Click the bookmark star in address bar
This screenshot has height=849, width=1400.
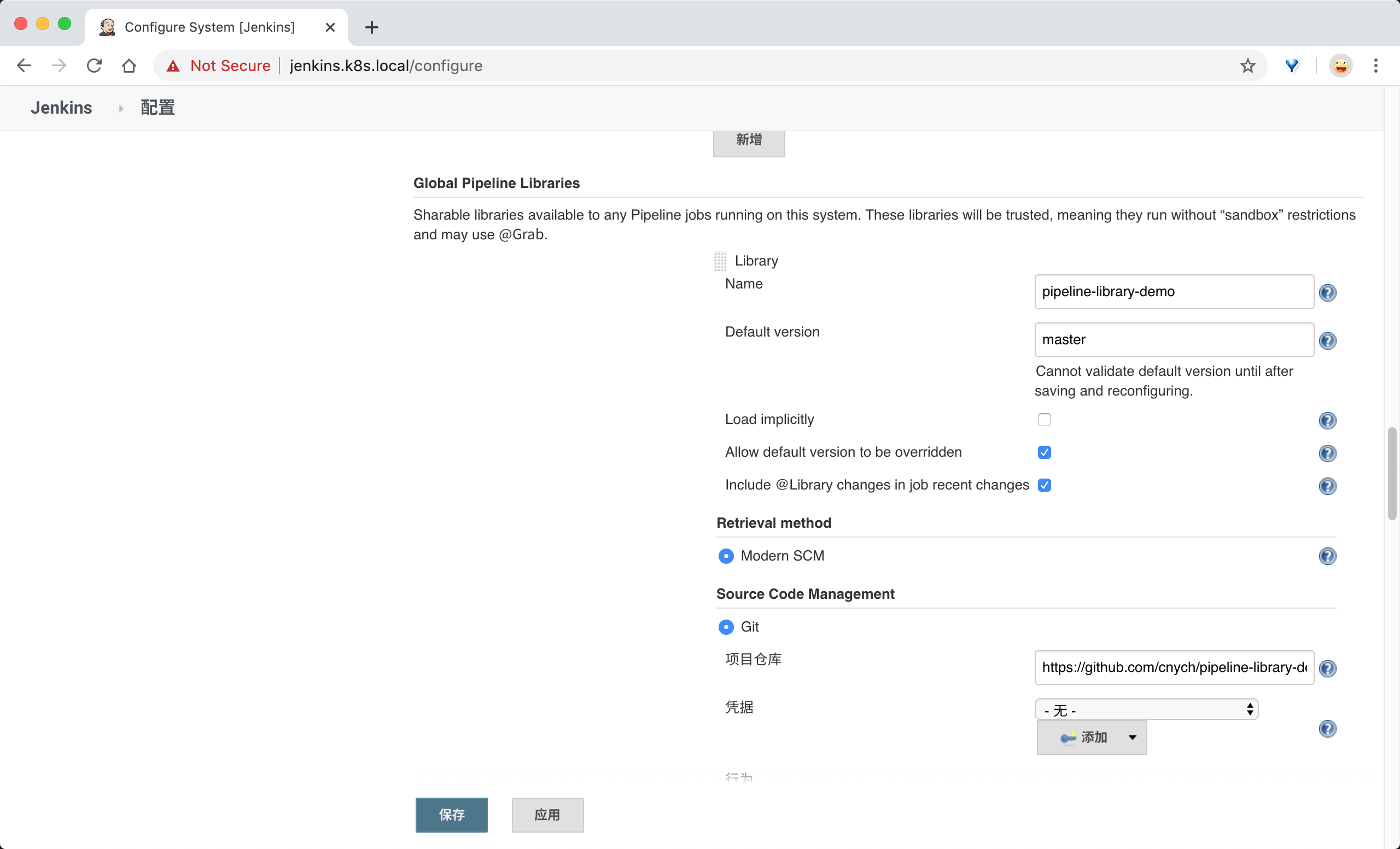click(x=1248, y=65)
